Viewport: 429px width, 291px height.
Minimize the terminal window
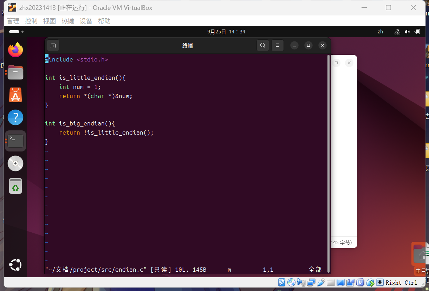[x=294, y=45]
